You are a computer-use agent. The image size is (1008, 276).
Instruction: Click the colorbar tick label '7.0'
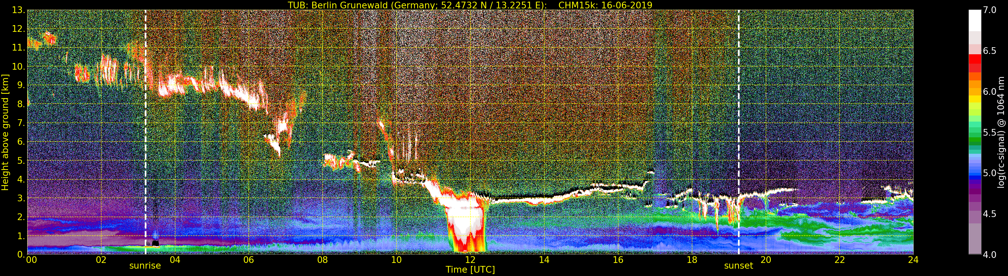tap(990, 10)
